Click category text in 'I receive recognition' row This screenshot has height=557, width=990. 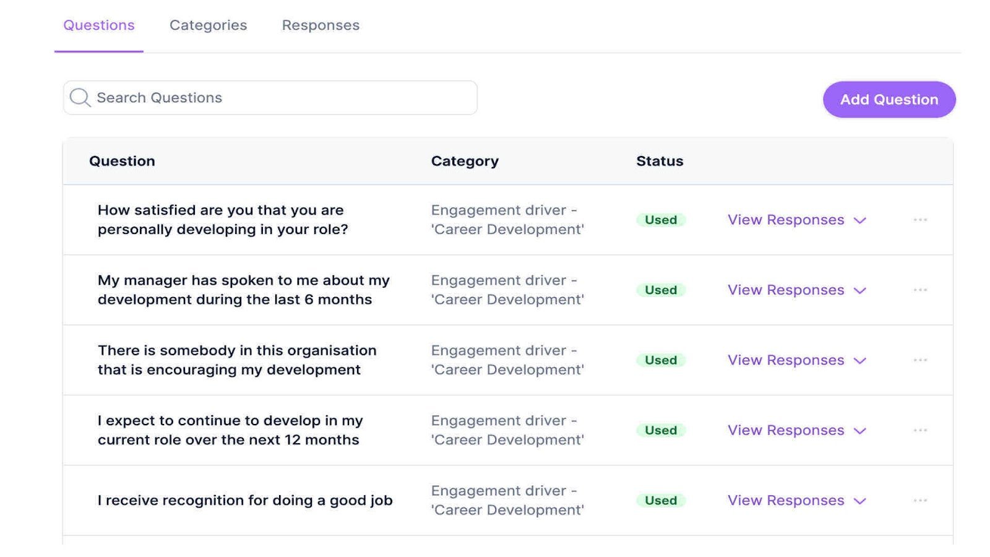(x=507, y=500)
